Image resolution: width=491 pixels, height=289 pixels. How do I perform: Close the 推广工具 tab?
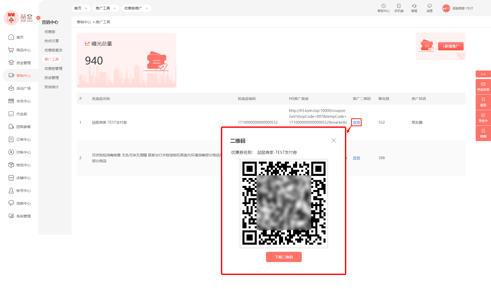tap(115, 8)
